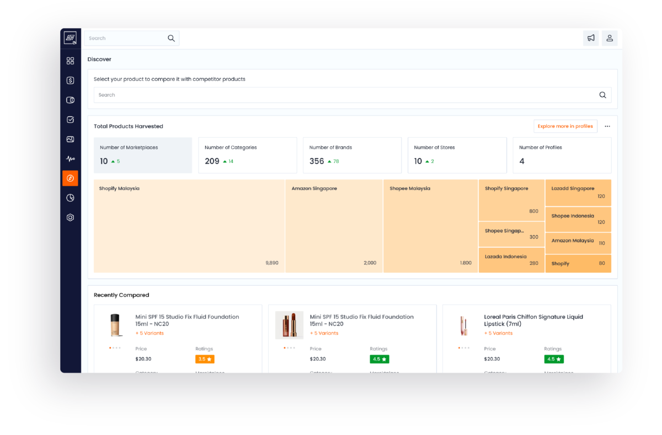Click the orange 3.5 rating badge

coord(205,358)
